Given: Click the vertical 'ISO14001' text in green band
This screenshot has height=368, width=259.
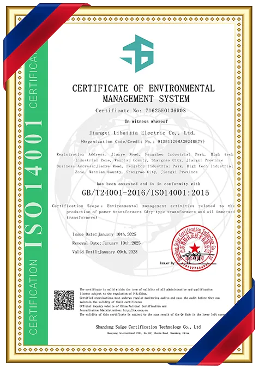Looking at the screenshot, I should point(33,184).
